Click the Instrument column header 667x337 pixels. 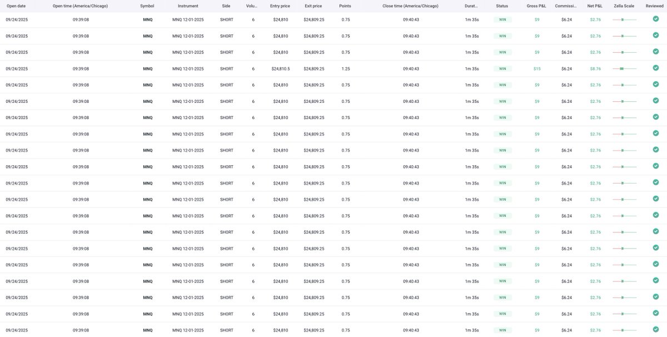coord(188,6)
